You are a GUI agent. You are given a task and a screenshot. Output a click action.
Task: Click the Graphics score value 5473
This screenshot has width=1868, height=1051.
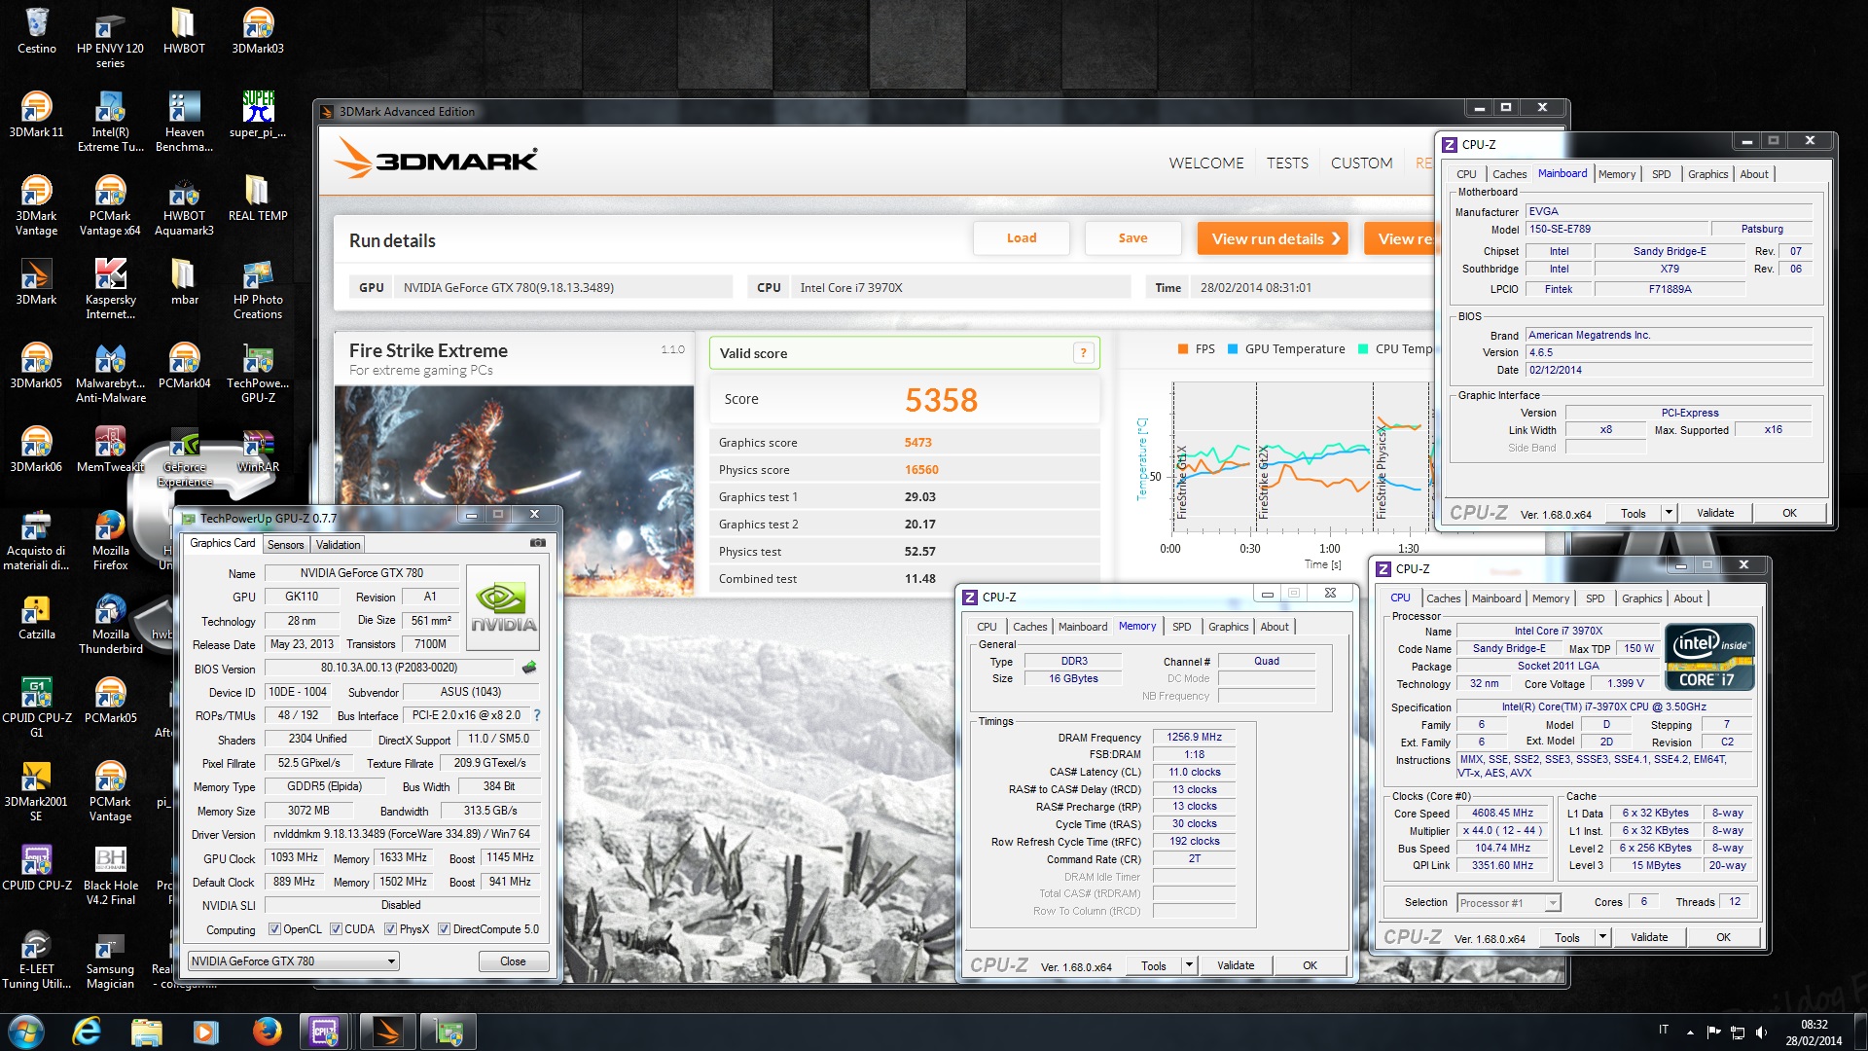pyautogui.click(x=917, y=443)
